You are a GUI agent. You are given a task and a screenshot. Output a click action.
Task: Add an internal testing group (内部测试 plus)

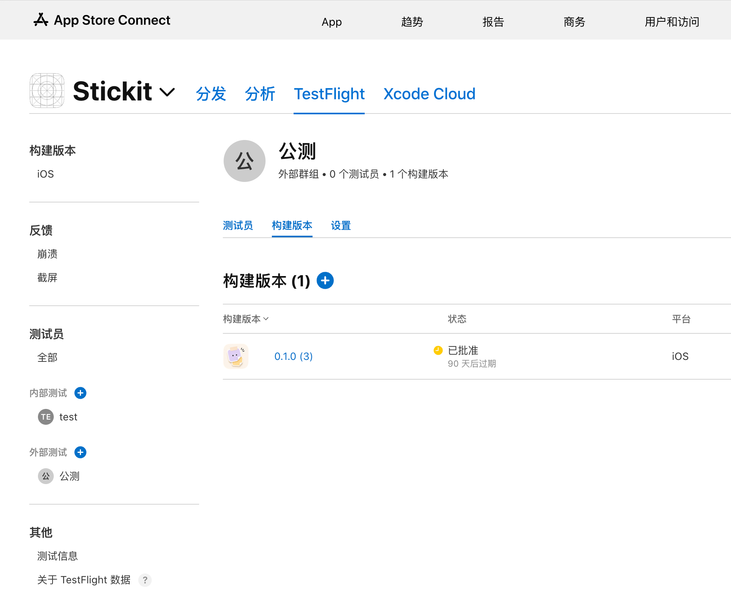[81, 393]
